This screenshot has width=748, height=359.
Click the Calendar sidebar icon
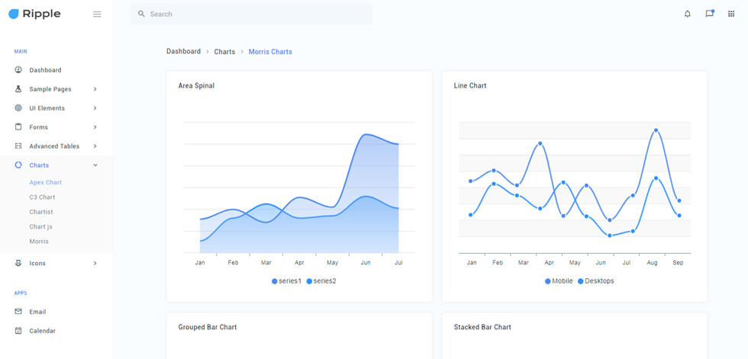tap(18, 331)
